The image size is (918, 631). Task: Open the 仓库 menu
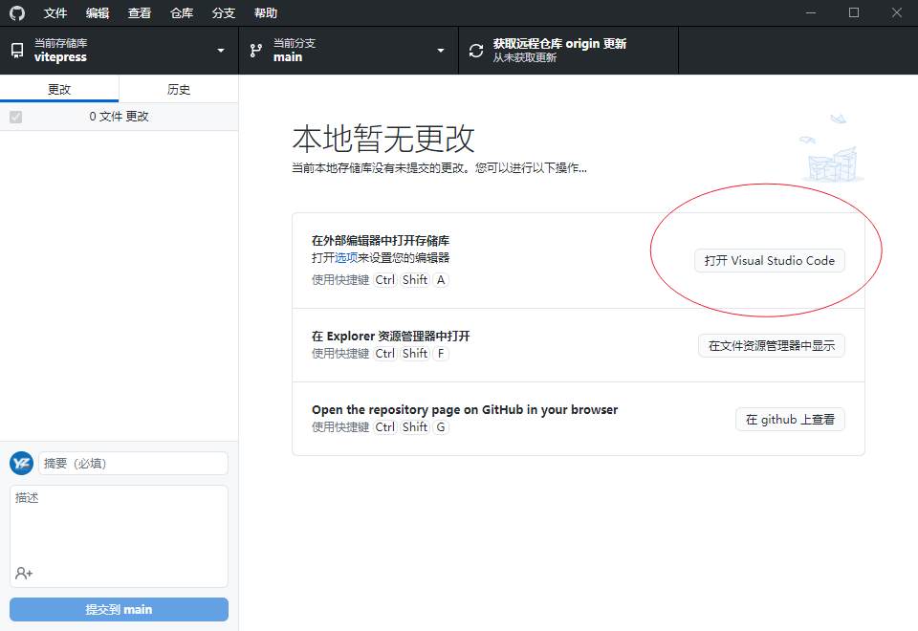(x=182, y=12)
